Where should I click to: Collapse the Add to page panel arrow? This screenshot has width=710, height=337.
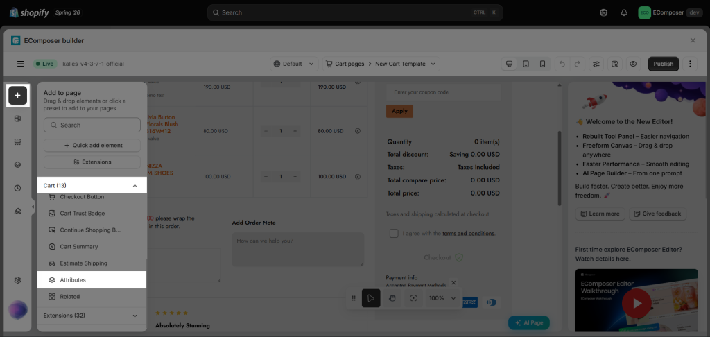[33, 207]
